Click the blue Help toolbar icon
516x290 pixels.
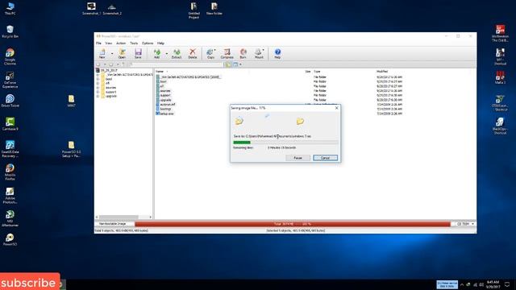pyautogui.click(x=277, y=53)
